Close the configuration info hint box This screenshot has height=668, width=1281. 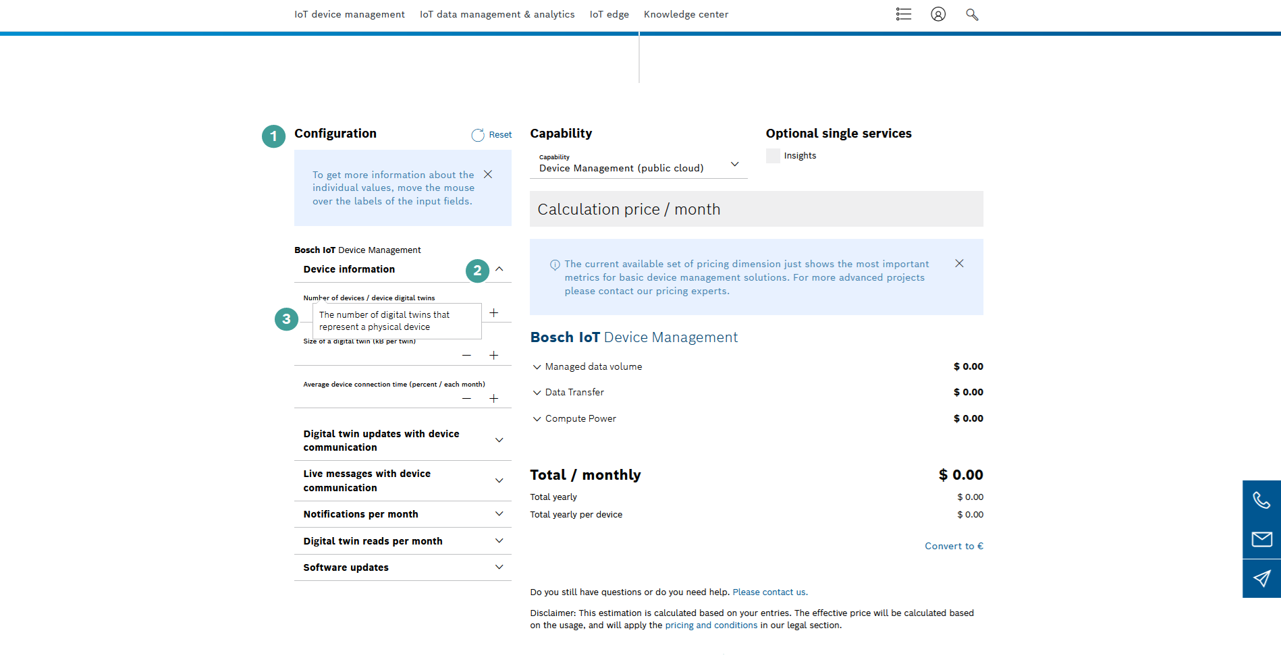(488, 175)
